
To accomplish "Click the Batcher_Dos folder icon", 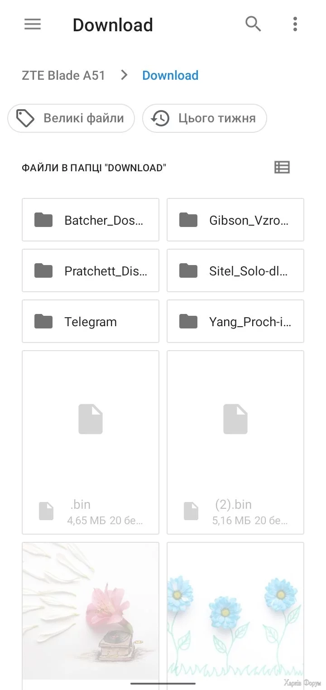I will point(43,220).
